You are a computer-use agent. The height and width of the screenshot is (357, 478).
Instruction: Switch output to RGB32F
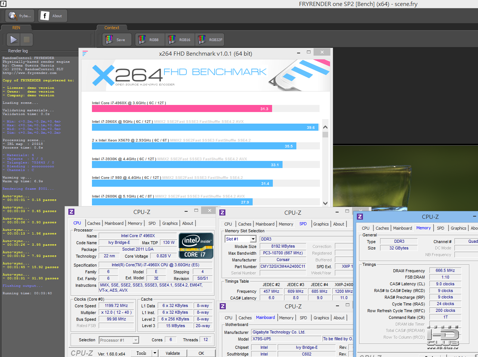point(210,40)
